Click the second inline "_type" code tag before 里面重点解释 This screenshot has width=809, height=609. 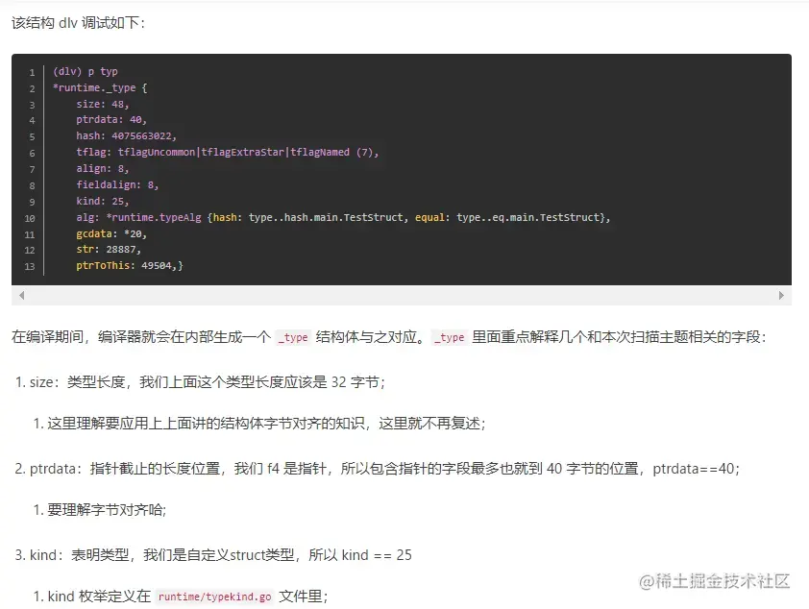pos(450,337)
